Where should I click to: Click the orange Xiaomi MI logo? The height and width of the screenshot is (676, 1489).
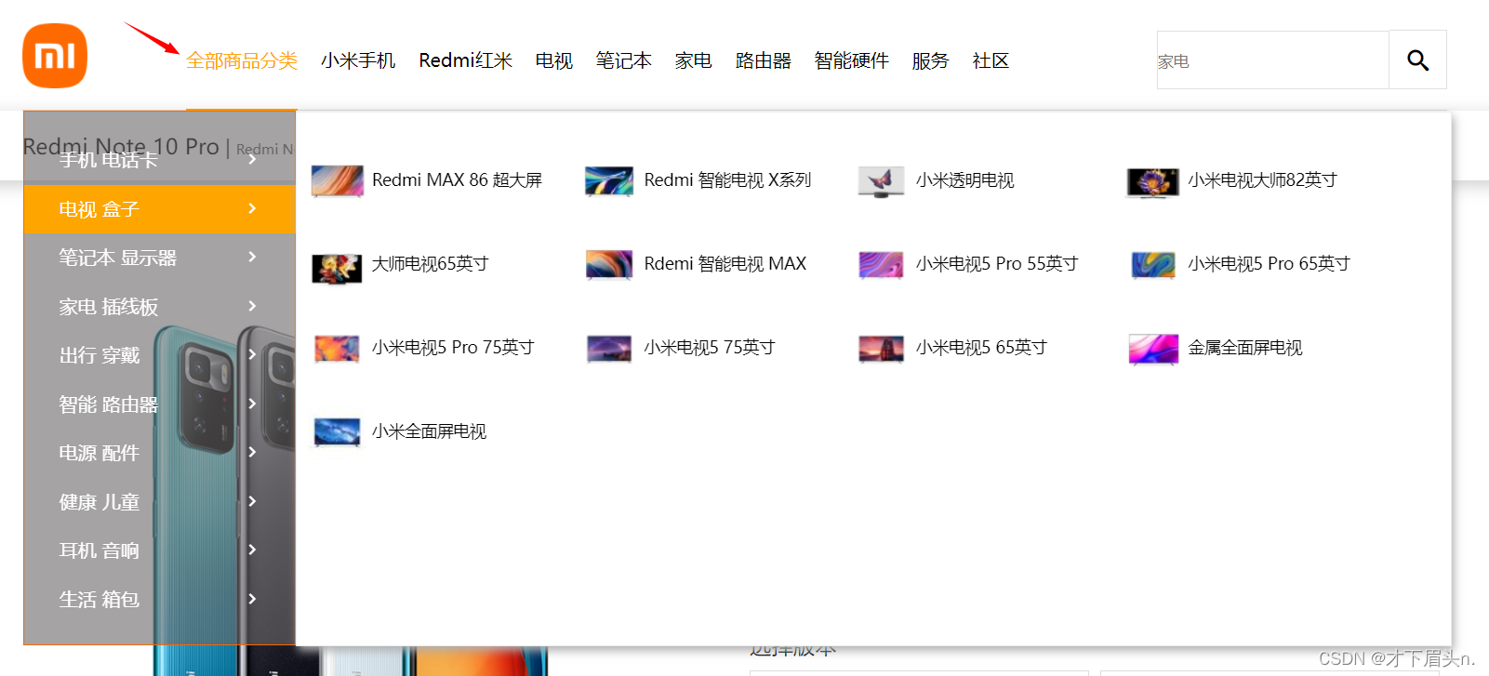55,56
